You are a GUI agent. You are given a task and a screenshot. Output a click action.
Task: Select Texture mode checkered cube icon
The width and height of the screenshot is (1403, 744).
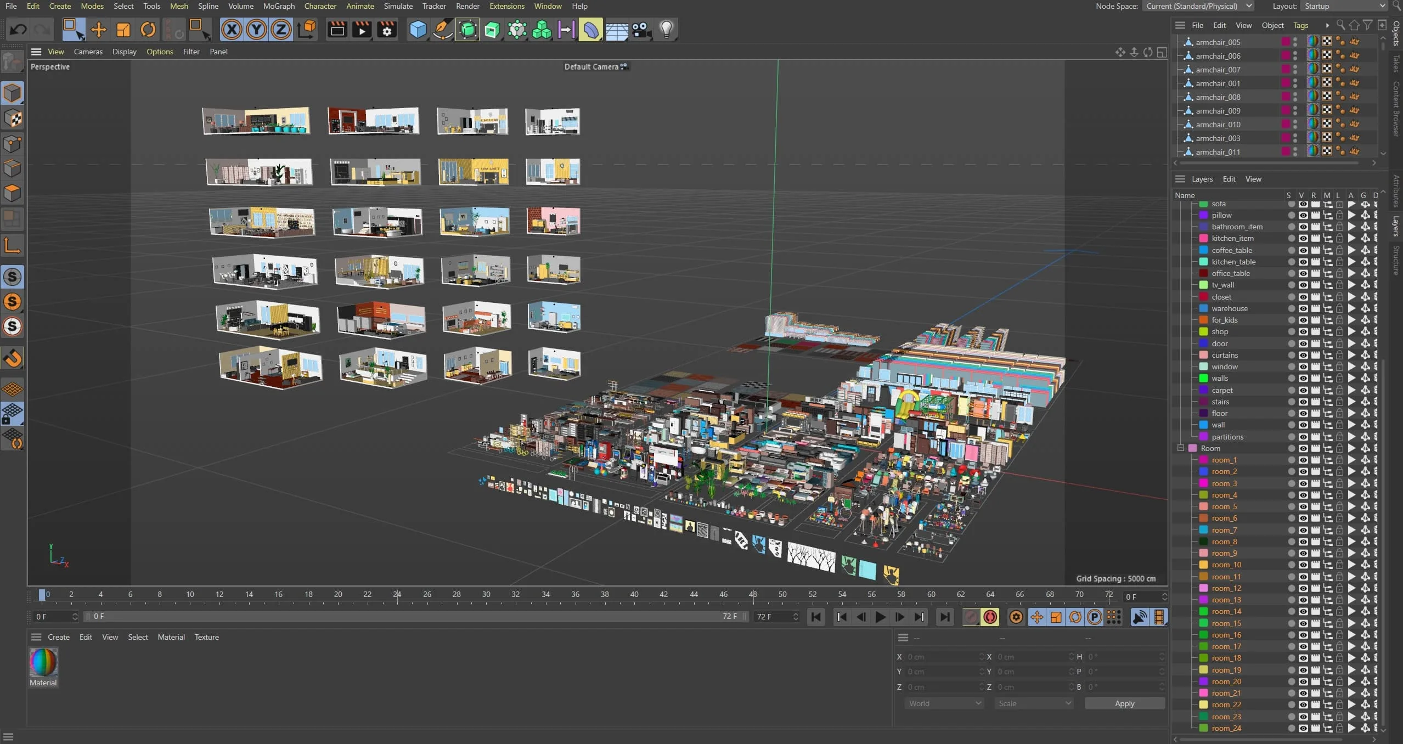tap(12, 118)
